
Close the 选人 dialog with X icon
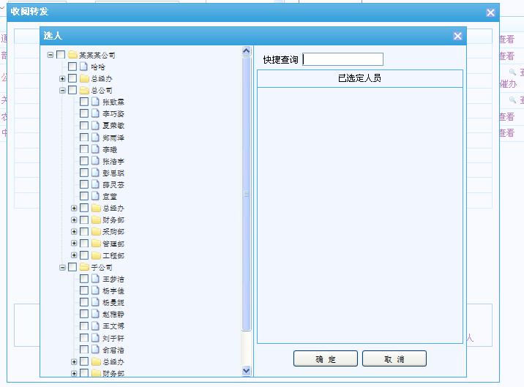click(457, 36)
